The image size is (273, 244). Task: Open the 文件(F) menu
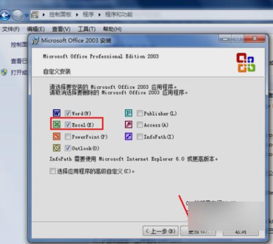click(11, 29)
